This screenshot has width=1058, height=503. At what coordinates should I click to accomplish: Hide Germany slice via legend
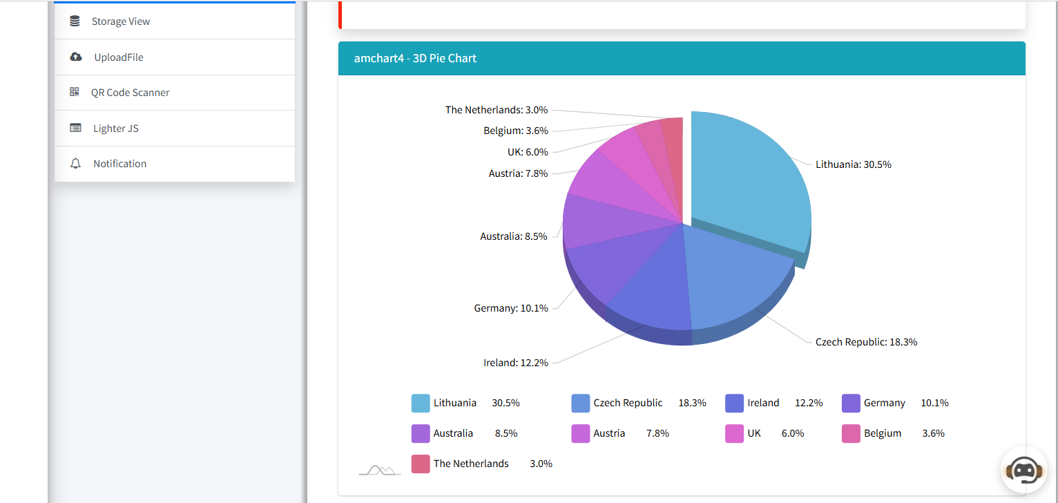coord(896,403)
